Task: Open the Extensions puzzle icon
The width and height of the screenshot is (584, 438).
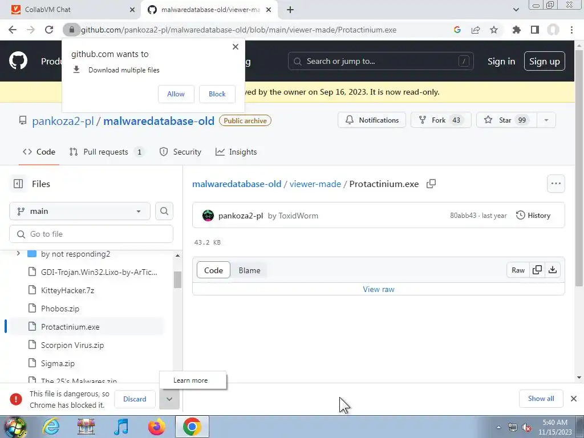Action: pyautogui.click(x=517, y=30)
